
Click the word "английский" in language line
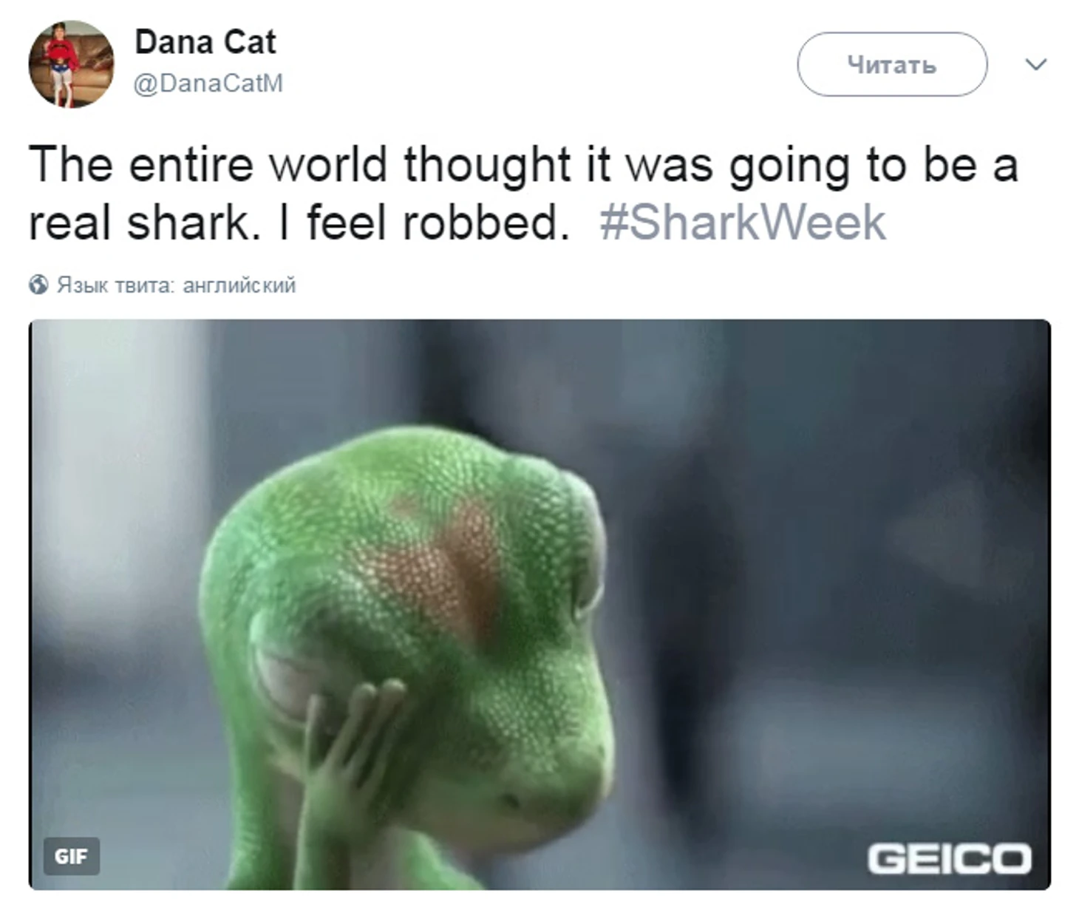pyautogui.click(x=239, y=285)
